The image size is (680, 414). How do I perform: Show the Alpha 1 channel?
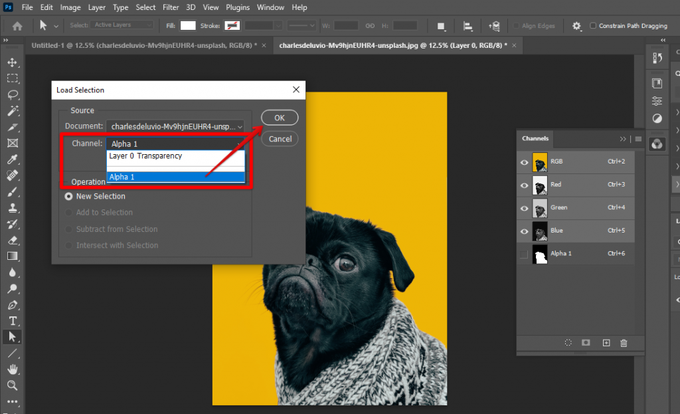(x=524, y=254)
